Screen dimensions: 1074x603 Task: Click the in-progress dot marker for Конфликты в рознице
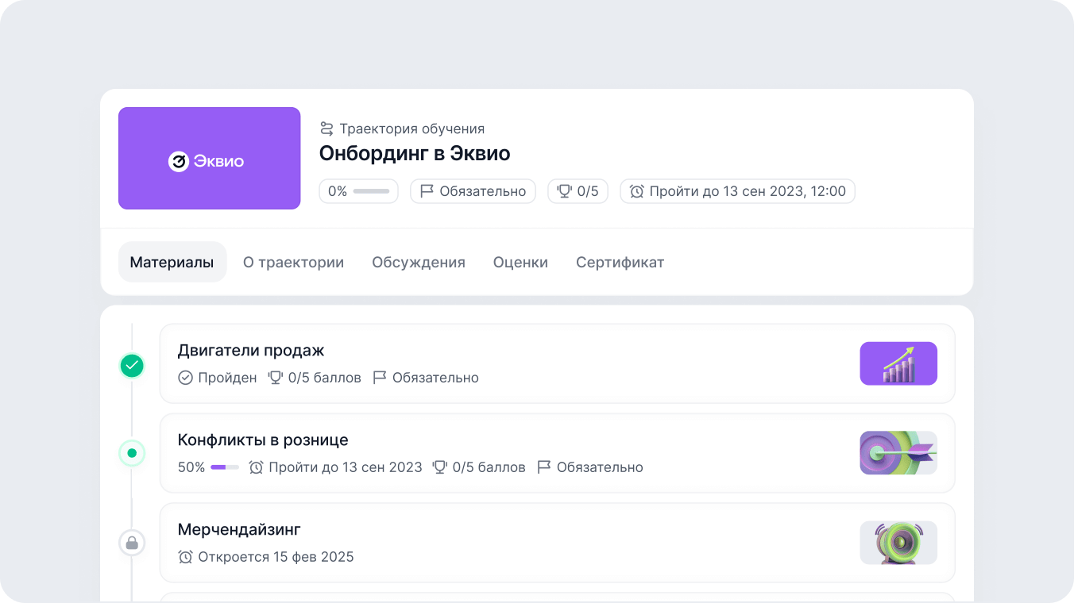(132, 454)
